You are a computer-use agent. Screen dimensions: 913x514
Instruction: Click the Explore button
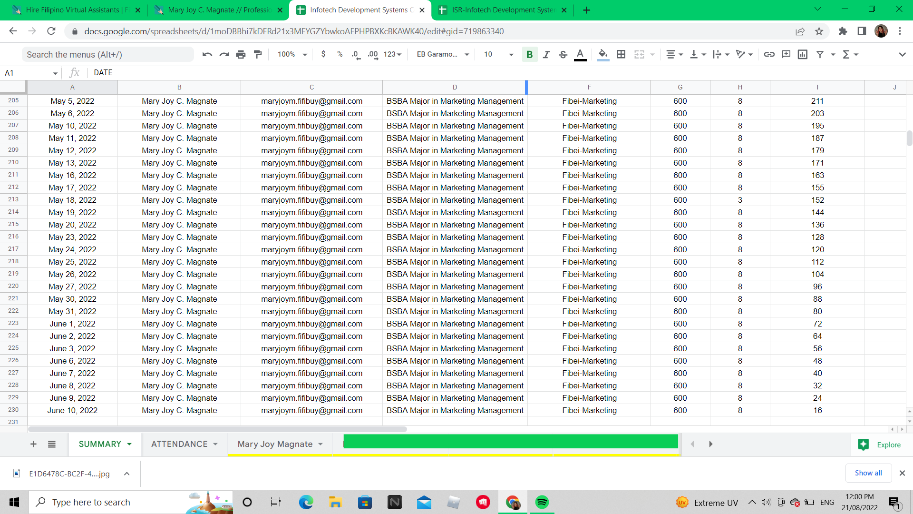(879, 445)
